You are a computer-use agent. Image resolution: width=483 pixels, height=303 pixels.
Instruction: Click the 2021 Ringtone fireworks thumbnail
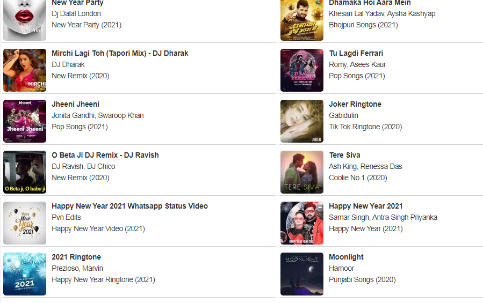[25, 274]
